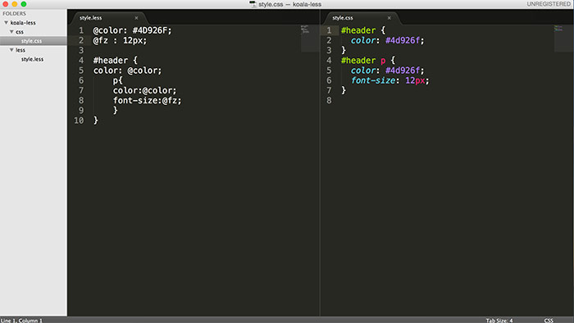Collapse the koala-less folder arrow

point(7,22)
